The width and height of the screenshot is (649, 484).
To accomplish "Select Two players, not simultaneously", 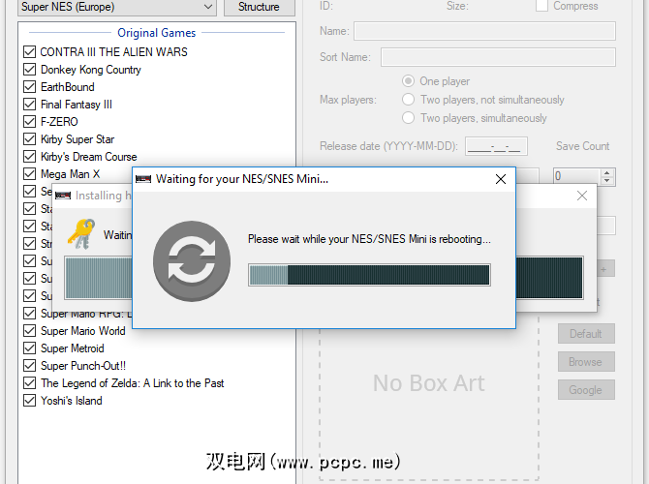I will pos(408,100).
